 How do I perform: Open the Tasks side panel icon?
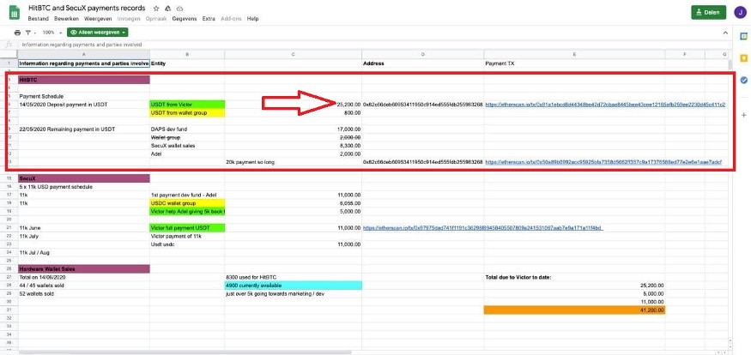pyautogui.click(x=744, y=80)
